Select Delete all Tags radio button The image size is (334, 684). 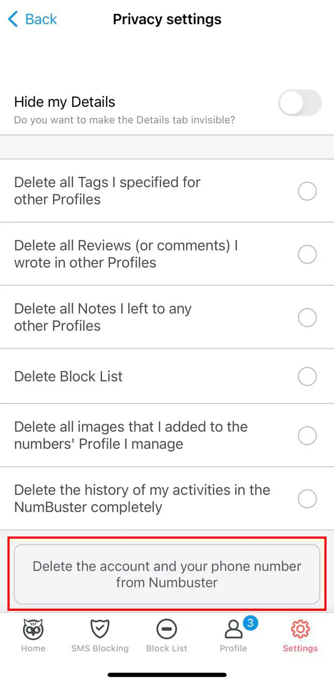click(x=307, y=191)
